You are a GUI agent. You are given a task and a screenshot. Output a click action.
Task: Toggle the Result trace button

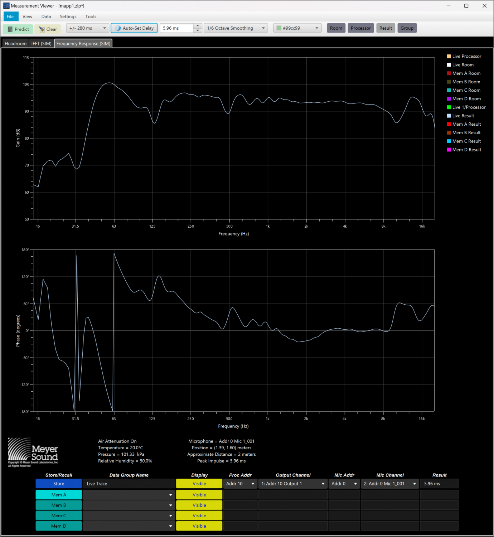386,28
